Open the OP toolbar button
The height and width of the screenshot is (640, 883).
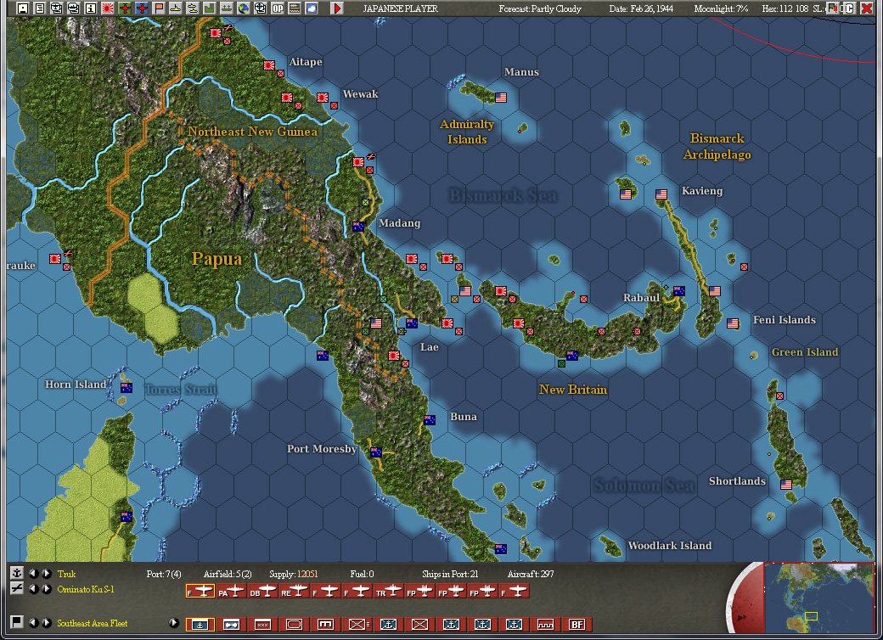(278, 8)
